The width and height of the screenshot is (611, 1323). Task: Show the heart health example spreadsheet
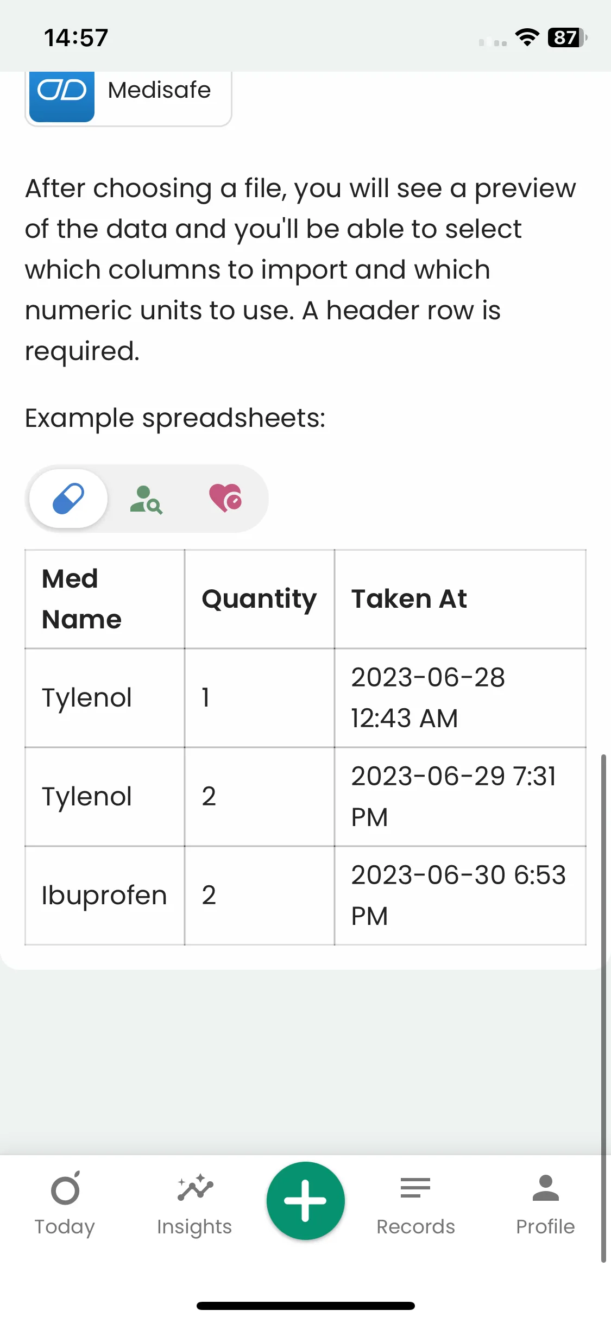[225, 499]
